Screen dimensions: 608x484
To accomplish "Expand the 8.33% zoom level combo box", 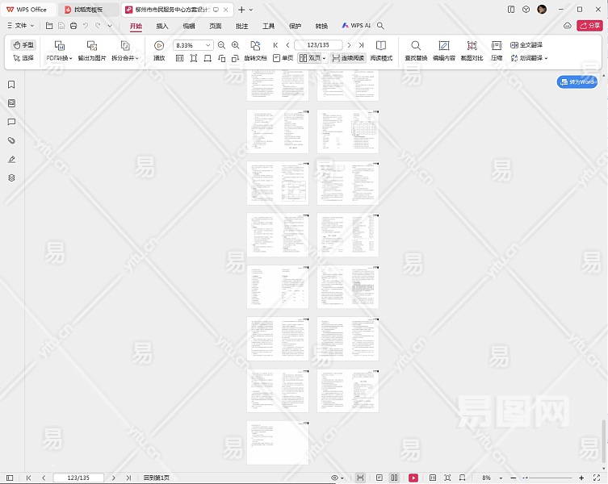I will (x=208, y=45).
